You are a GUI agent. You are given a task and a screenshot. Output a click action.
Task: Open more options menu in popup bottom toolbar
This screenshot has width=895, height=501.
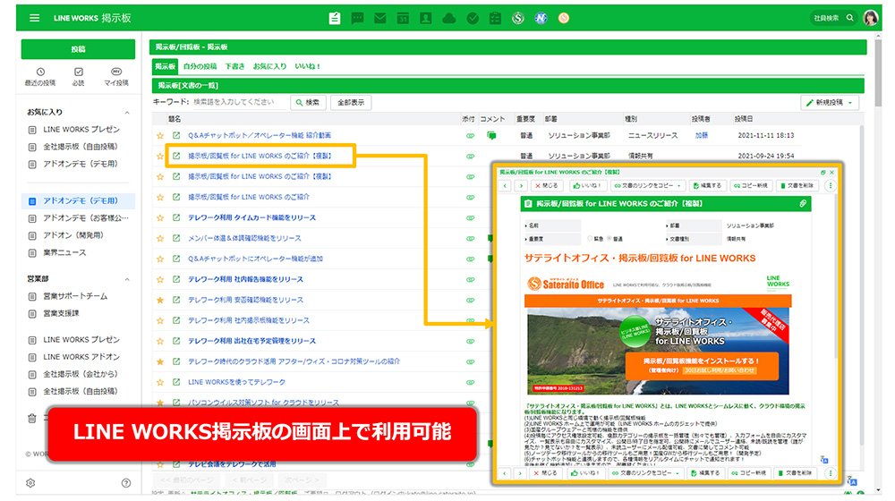tap(830, 473)
